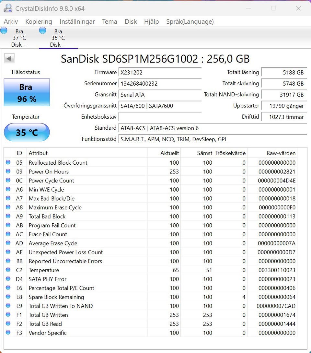Click status dot for Unexpected Power Loss Count

point(8,252)
